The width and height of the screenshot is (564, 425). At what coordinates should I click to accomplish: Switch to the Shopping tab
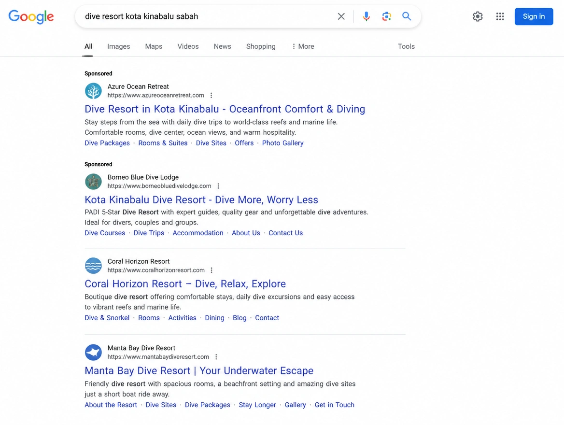point(260,46)
